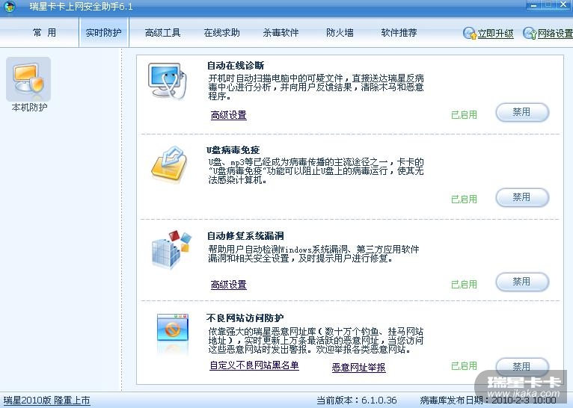Screen dimensions: 573x408
Task: Open the 高级工具 tab
Action: pos(162,33)
